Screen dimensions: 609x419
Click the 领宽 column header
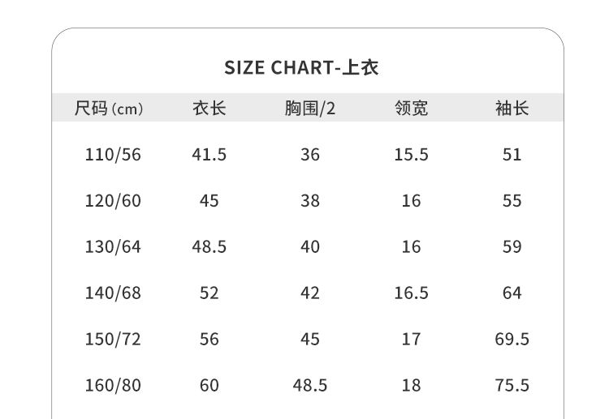(411, 109)
